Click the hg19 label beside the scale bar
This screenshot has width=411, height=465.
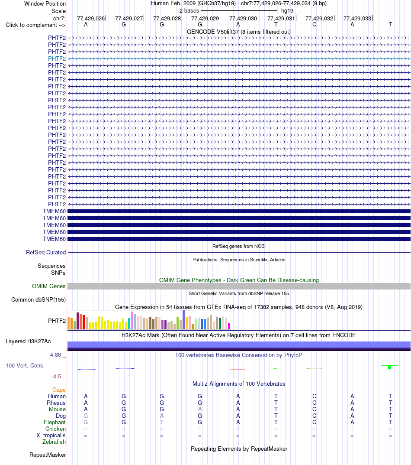(x=287, y=11)
